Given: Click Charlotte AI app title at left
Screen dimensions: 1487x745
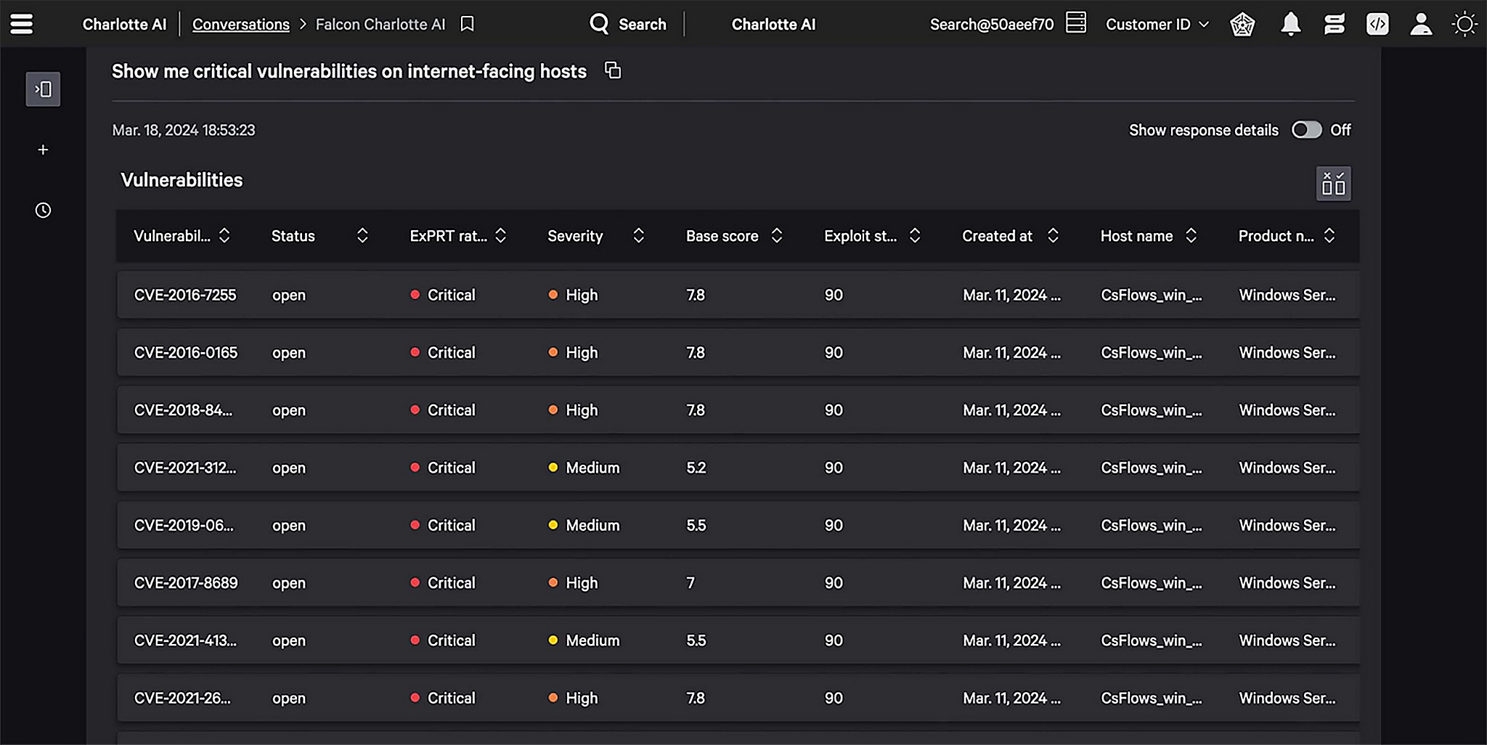Looking at the screenshot, I should [x=124, y=24].
